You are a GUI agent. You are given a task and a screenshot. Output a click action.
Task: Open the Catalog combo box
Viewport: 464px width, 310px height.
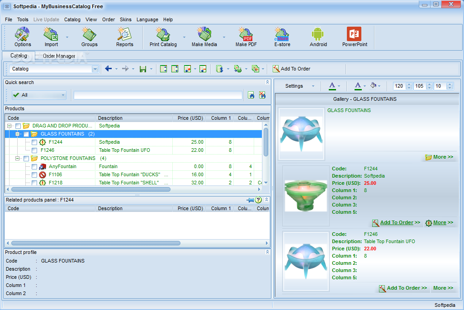(95, 69)
